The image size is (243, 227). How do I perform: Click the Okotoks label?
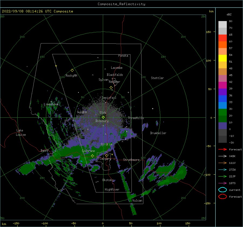(x=108, y=180)
